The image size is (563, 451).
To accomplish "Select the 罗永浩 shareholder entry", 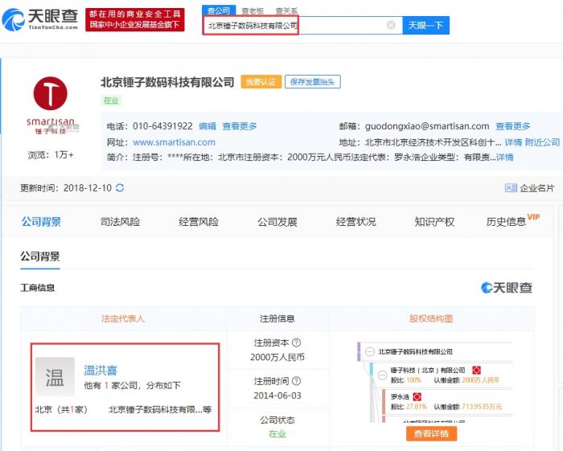I will (400, 396).
